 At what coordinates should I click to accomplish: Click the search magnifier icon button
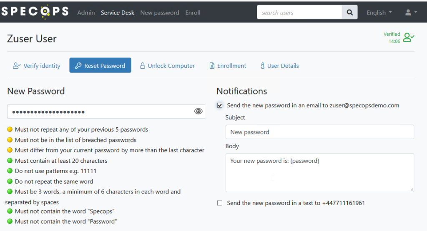point(350,12)
